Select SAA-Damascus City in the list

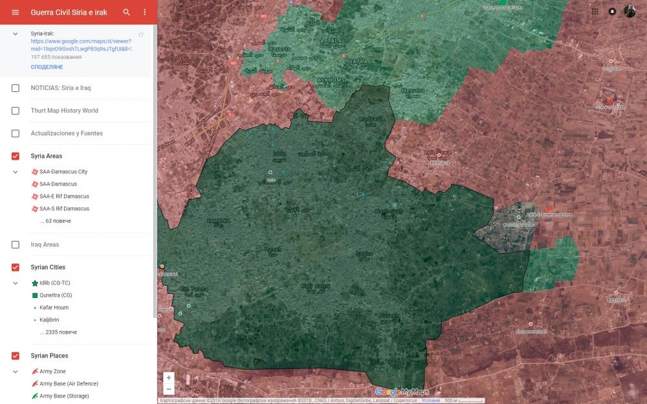coord(63,172)
